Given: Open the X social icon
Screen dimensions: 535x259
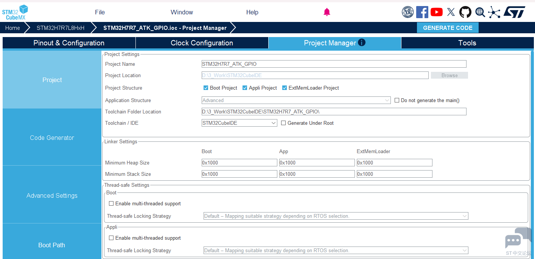Looking at the screenshot, I should tap(451, 12).
